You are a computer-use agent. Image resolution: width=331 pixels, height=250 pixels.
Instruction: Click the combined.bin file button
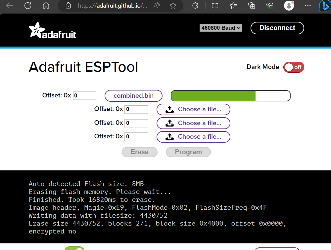(x=133, y=96)
